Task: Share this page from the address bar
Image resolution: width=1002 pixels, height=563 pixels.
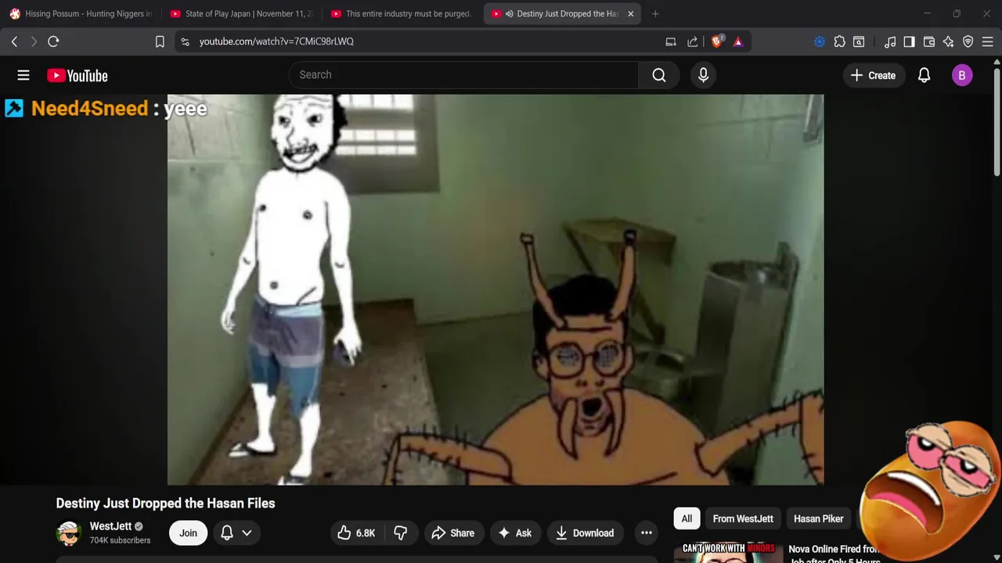Action: (x=693, y=41)
